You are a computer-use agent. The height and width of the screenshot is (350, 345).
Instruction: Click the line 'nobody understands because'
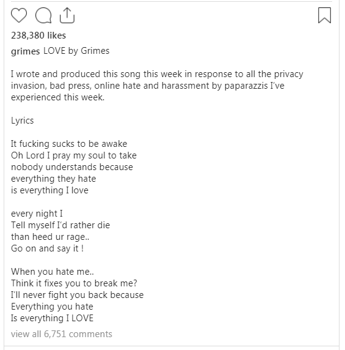[x=72, y=167]
